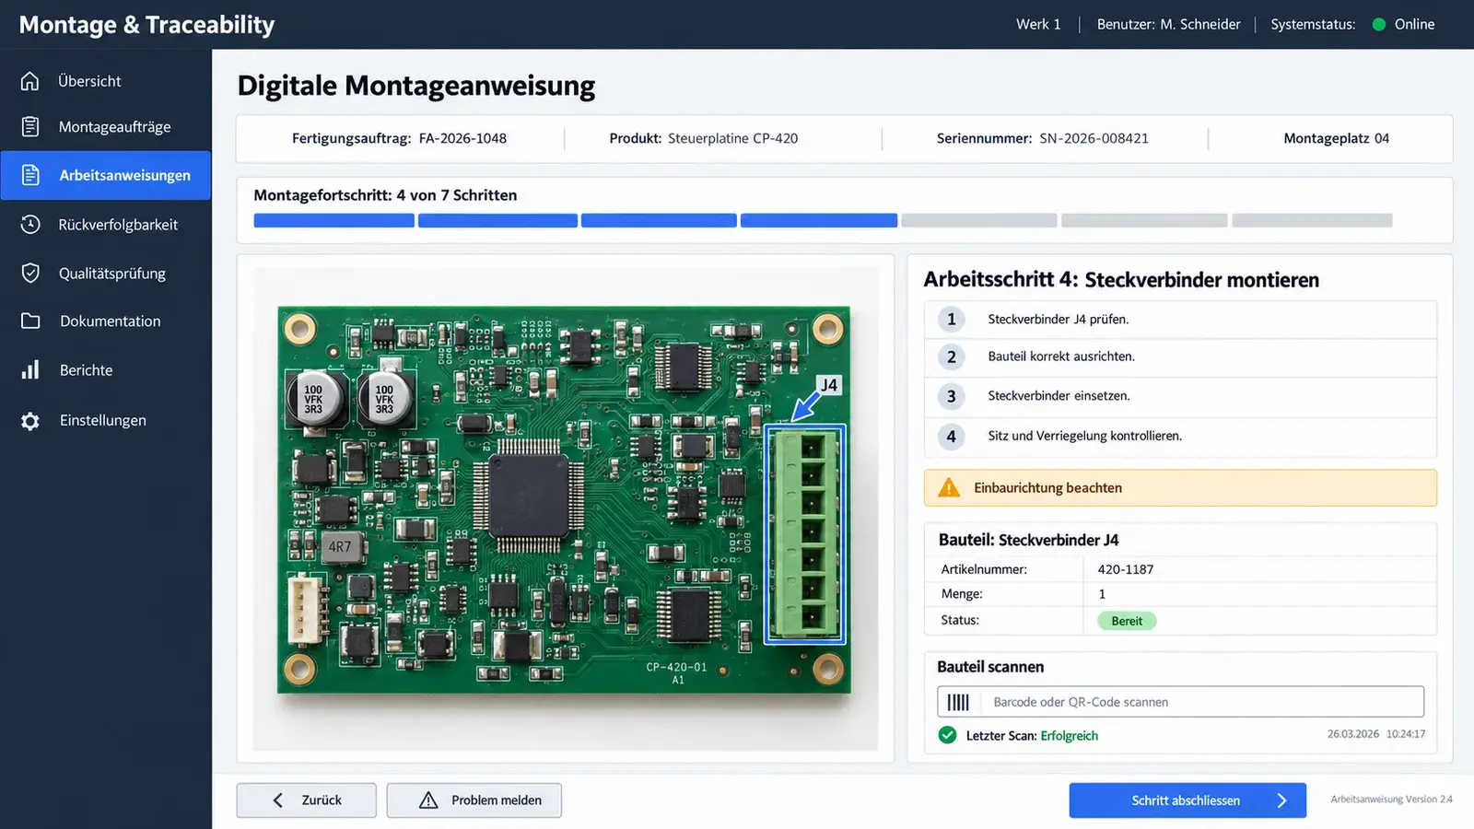Image resolution: width=1474 pixels, height=829 pixels.
Task: Open the Einstellungen gear icon
Action: [30, 421]
